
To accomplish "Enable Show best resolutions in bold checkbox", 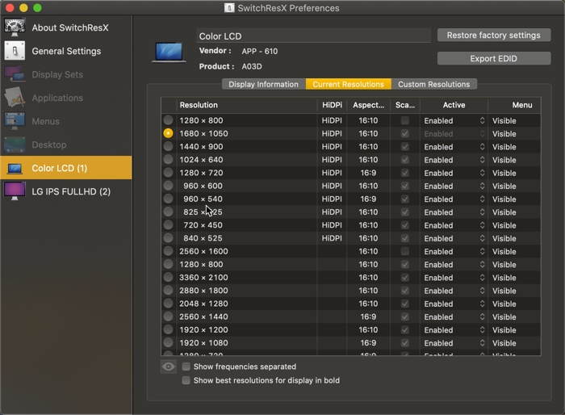I will pos(186,380).
